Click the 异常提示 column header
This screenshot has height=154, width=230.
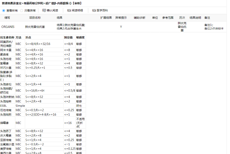point(121,18)
